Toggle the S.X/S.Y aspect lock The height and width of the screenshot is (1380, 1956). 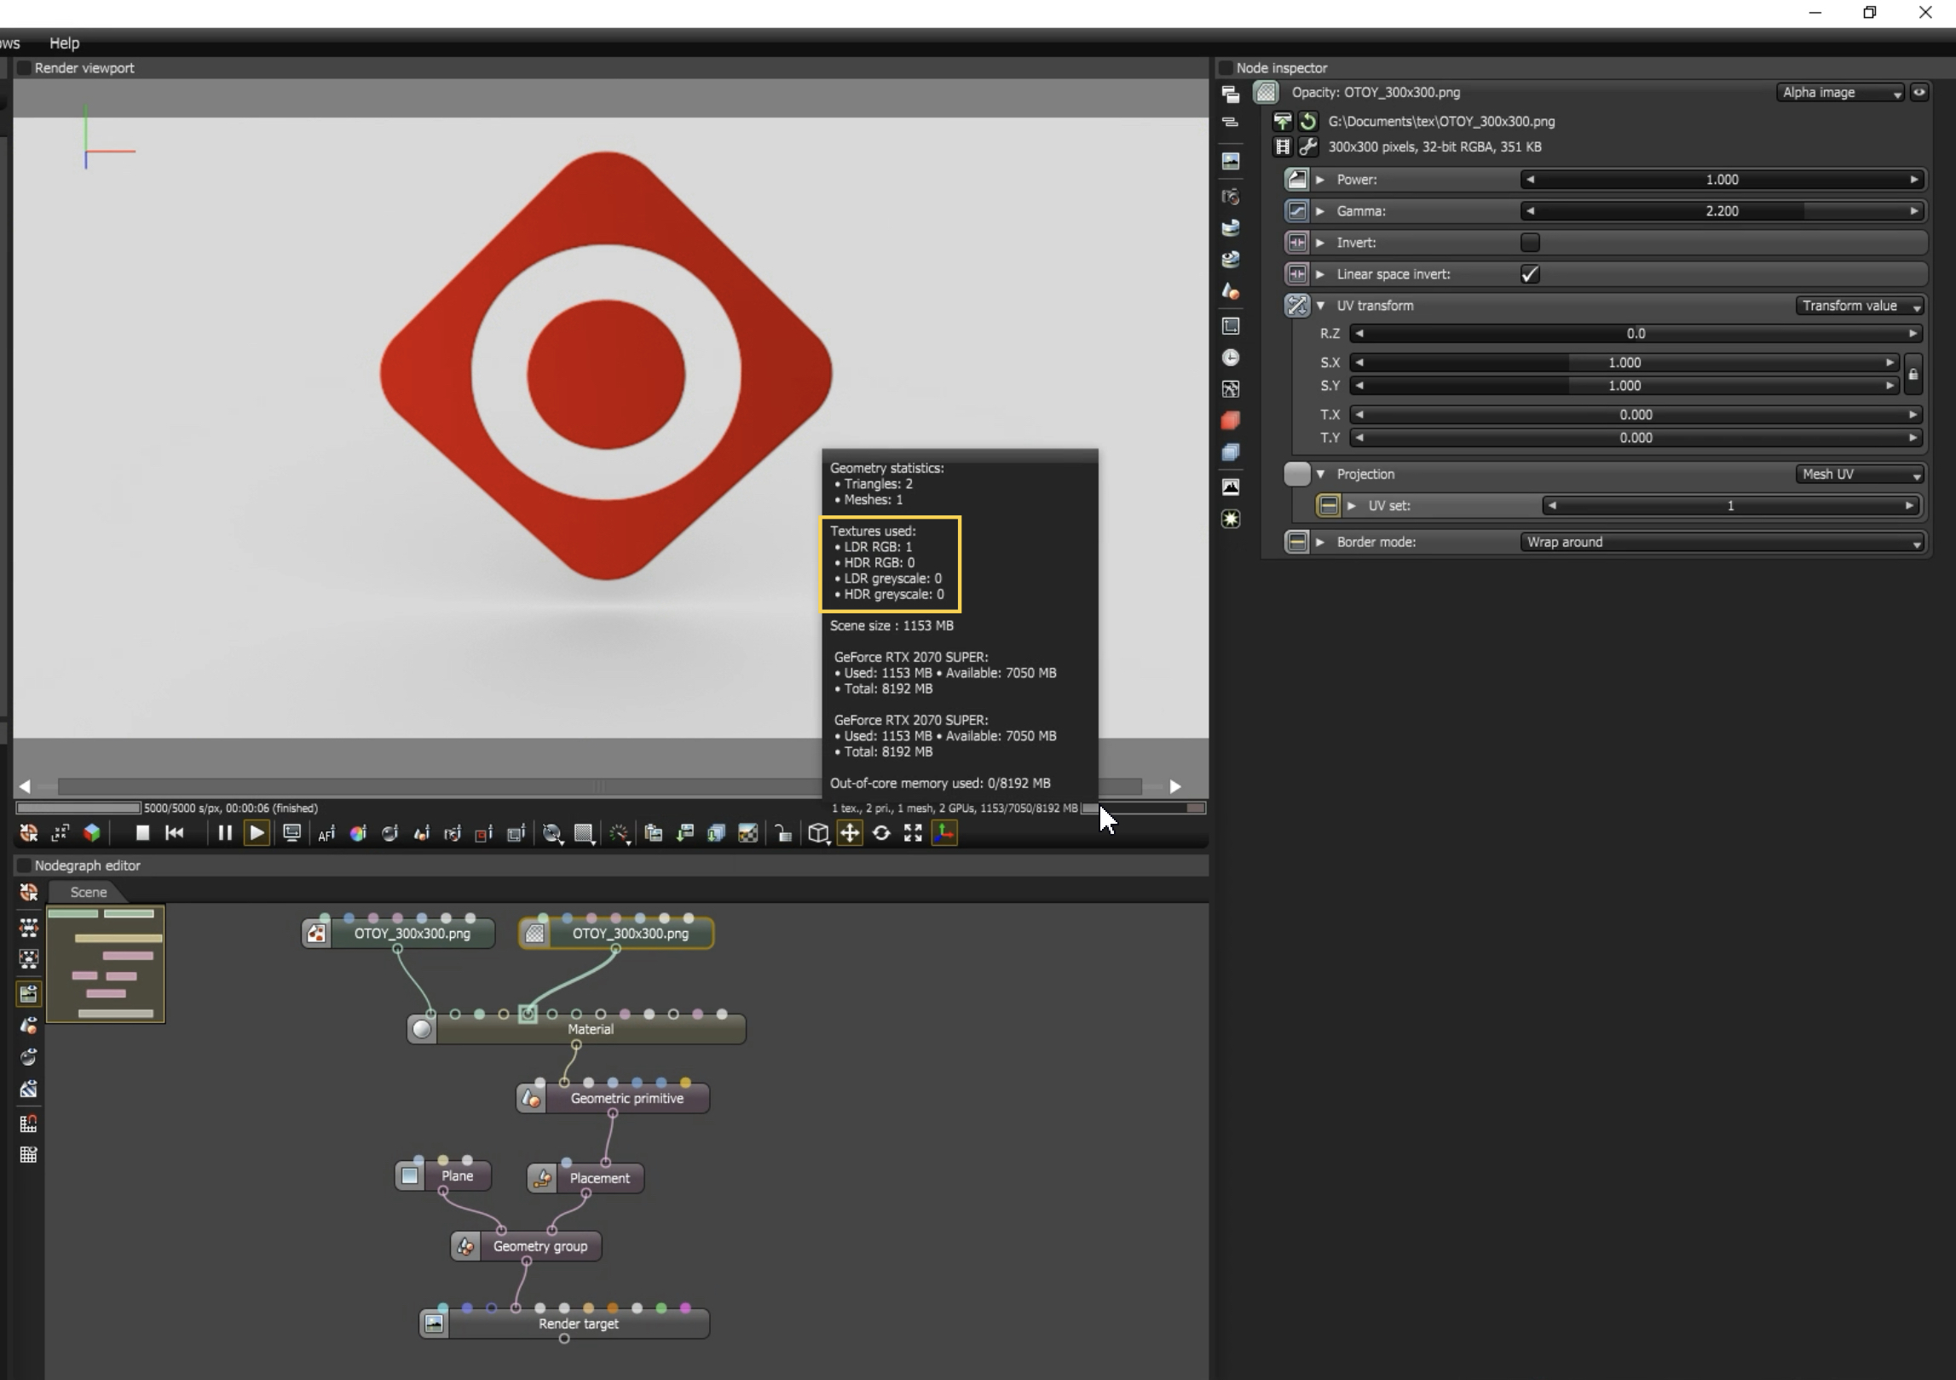pyautogui.click(x=1913, y=375)
